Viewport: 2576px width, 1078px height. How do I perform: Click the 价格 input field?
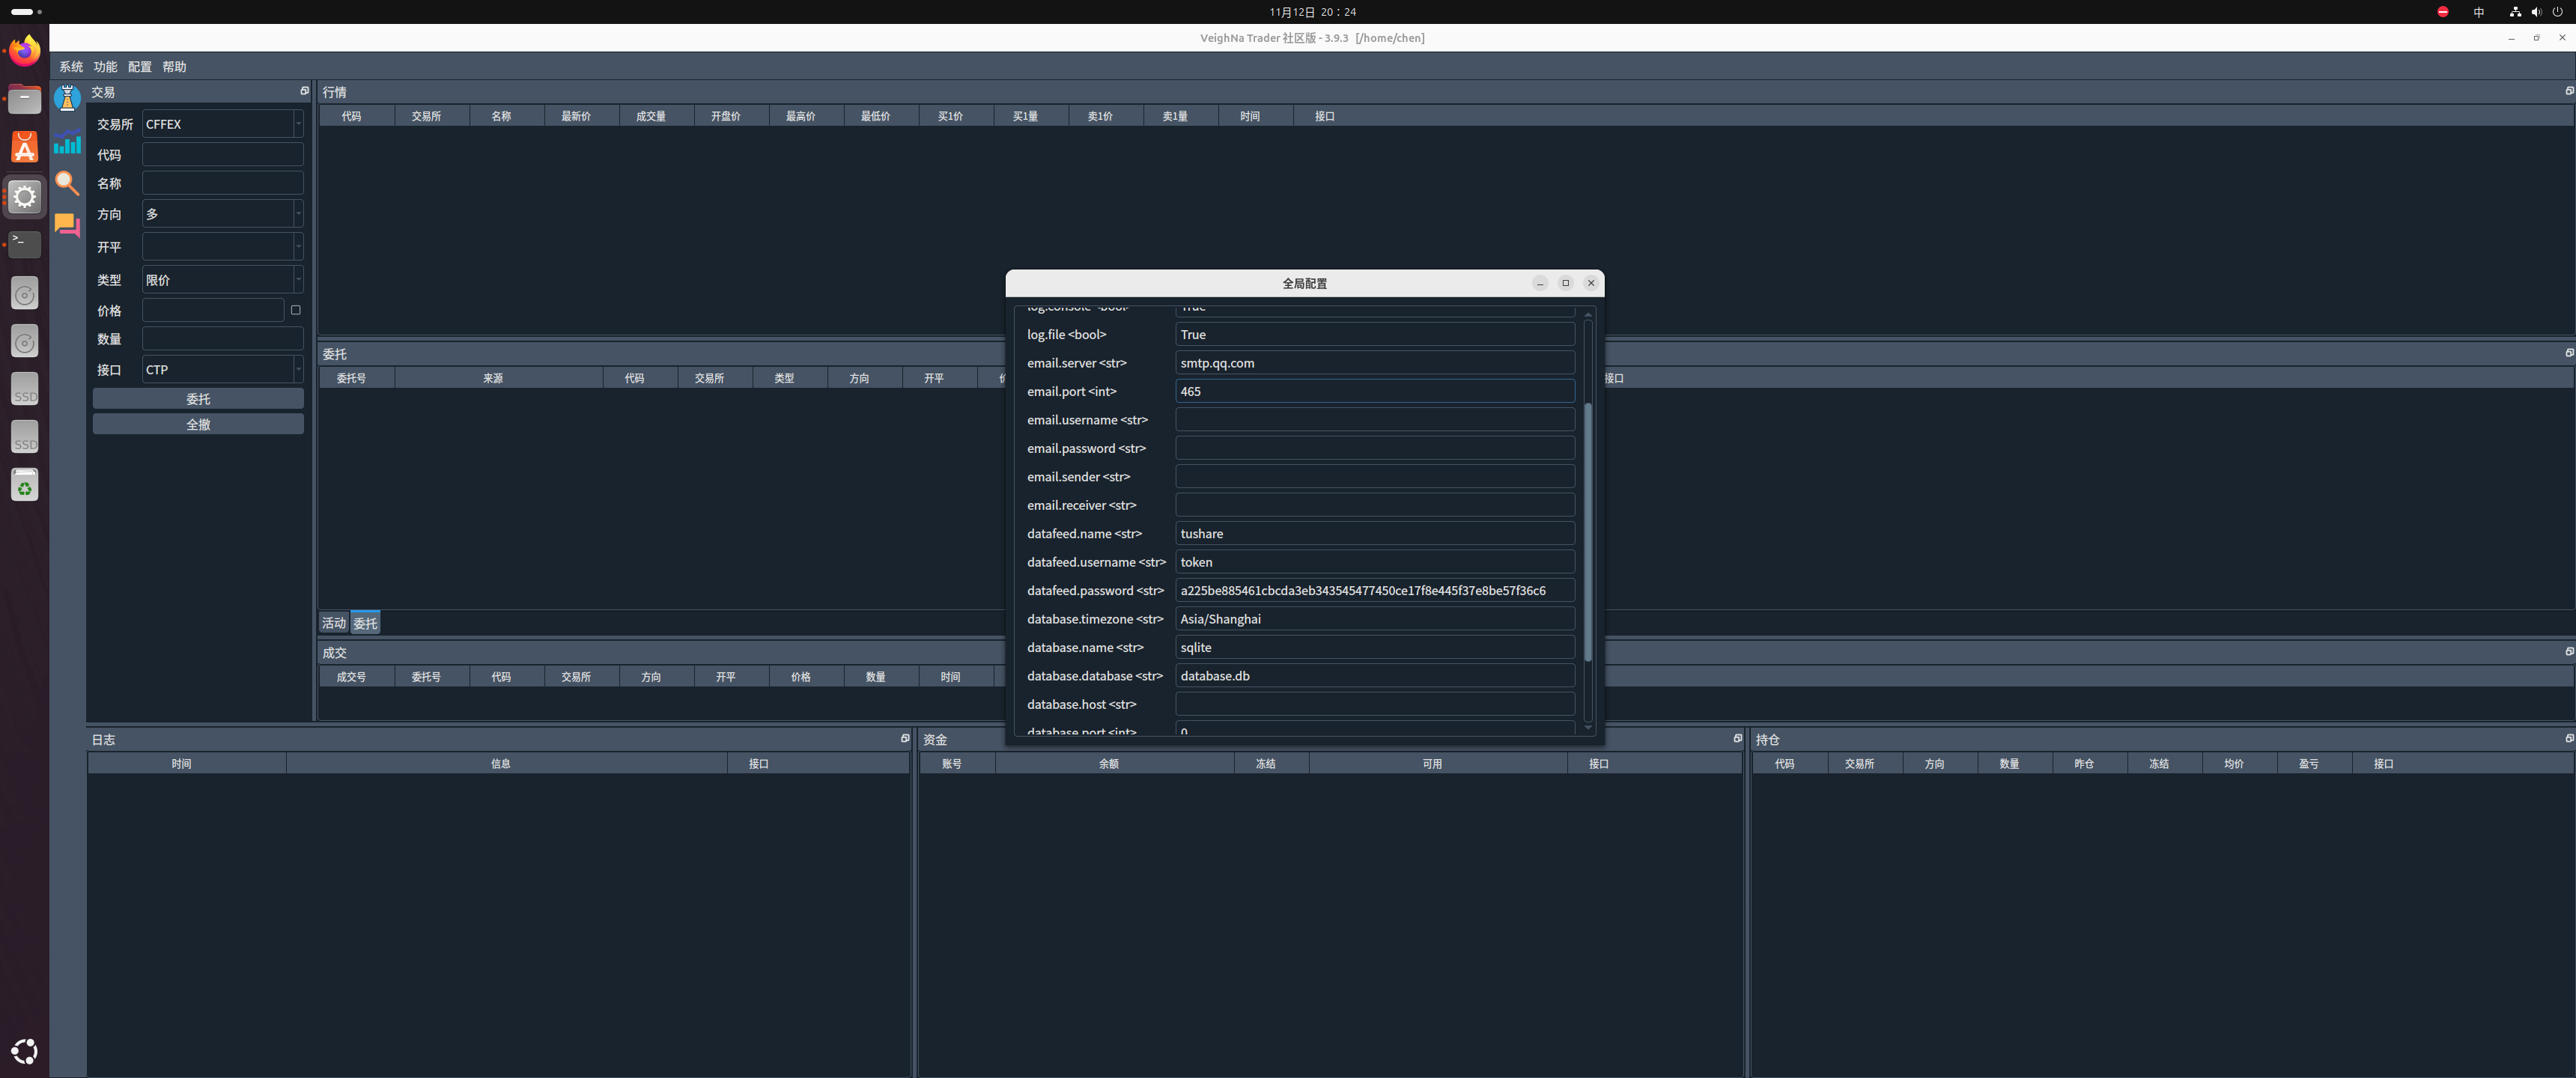click(x=213, y=310)
